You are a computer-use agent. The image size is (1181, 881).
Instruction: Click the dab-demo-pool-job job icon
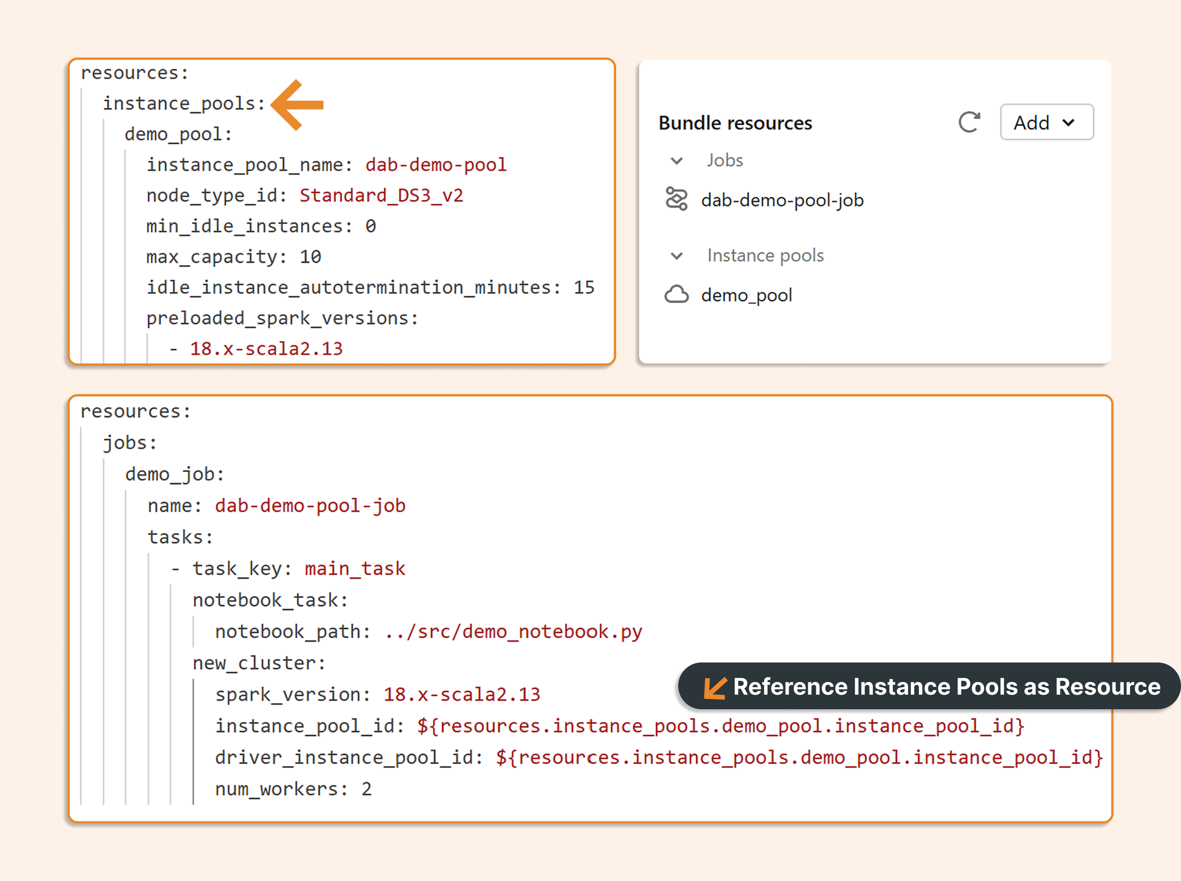click(676, 199)
